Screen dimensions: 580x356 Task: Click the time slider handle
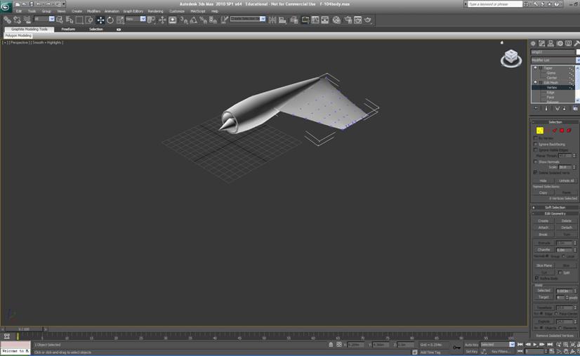click(24, 329)
